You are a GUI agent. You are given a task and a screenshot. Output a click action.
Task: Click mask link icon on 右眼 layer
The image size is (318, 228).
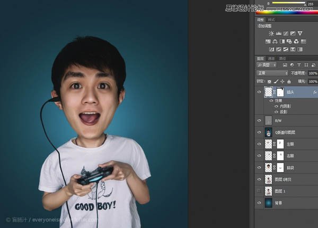tap(275, 156)
